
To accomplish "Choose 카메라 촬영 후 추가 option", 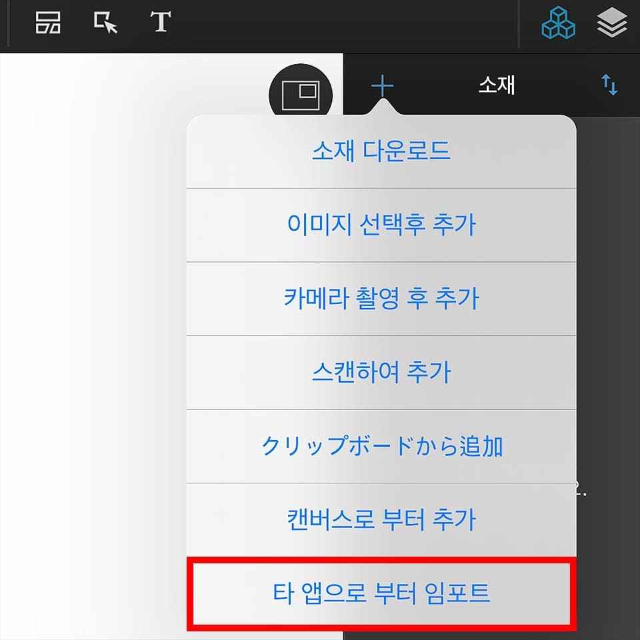I will [x=381, y=299].
